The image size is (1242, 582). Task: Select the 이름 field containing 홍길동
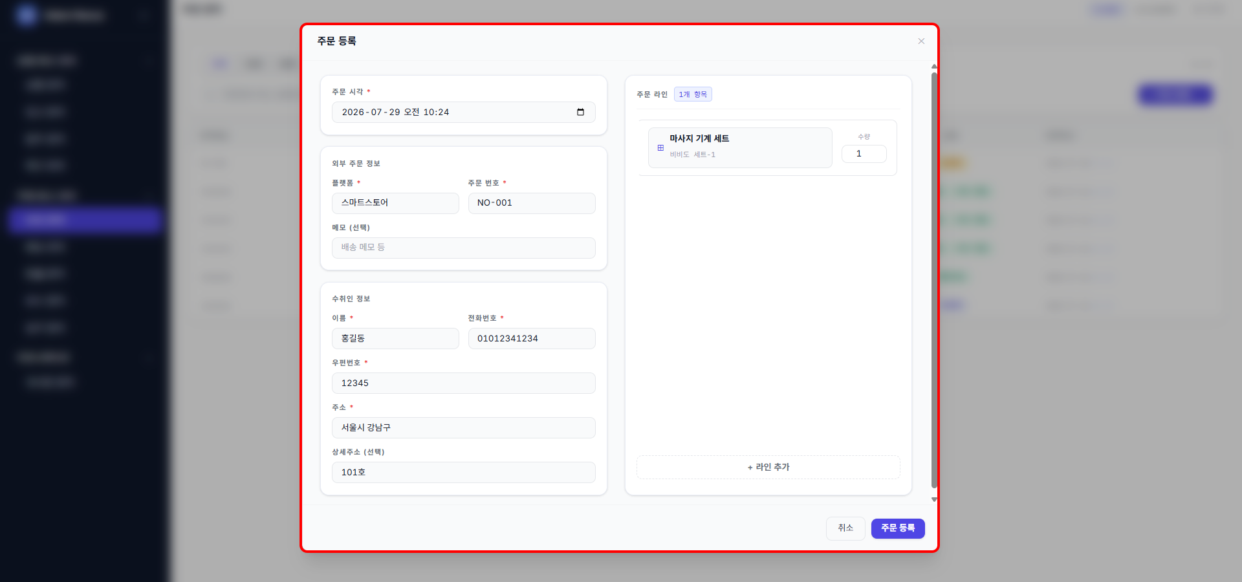tap(395, 338)
